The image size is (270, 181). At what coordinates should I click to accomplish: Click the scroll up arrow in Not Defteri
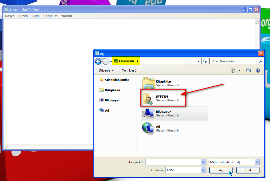click(257, 22)
